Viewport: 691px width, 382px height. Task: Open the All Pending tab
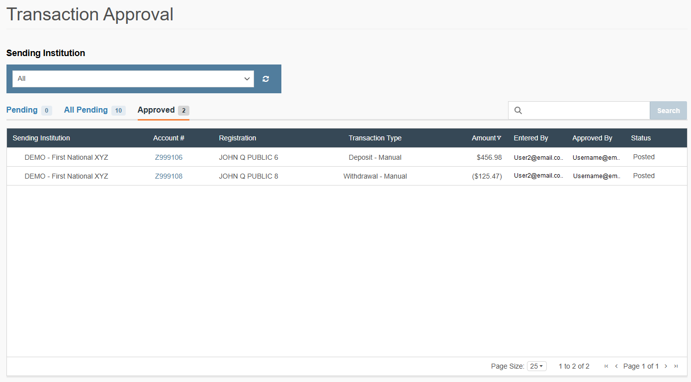coord(94,110)
